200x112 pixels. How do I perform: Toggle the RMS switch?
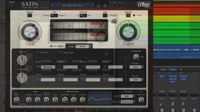(x=105, y=15)
